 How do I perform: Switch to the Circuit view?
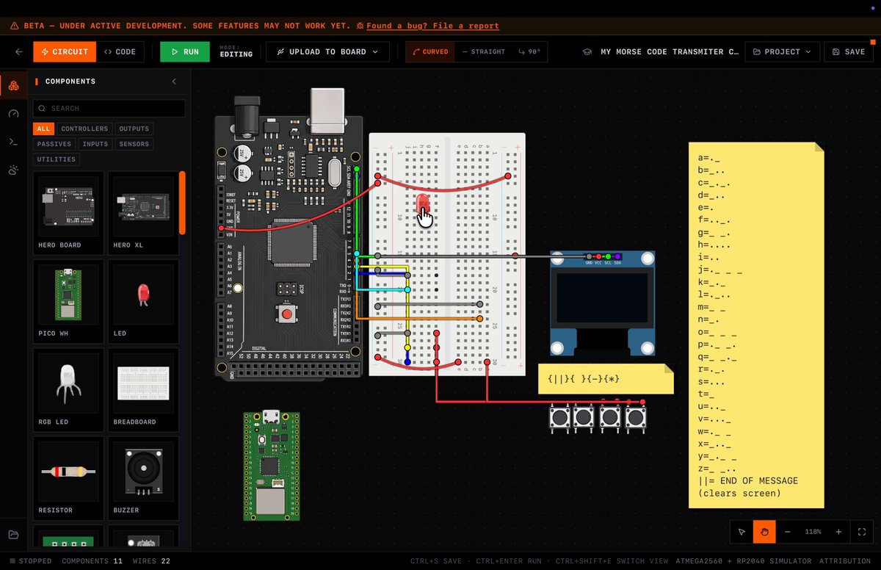[65, 52]
